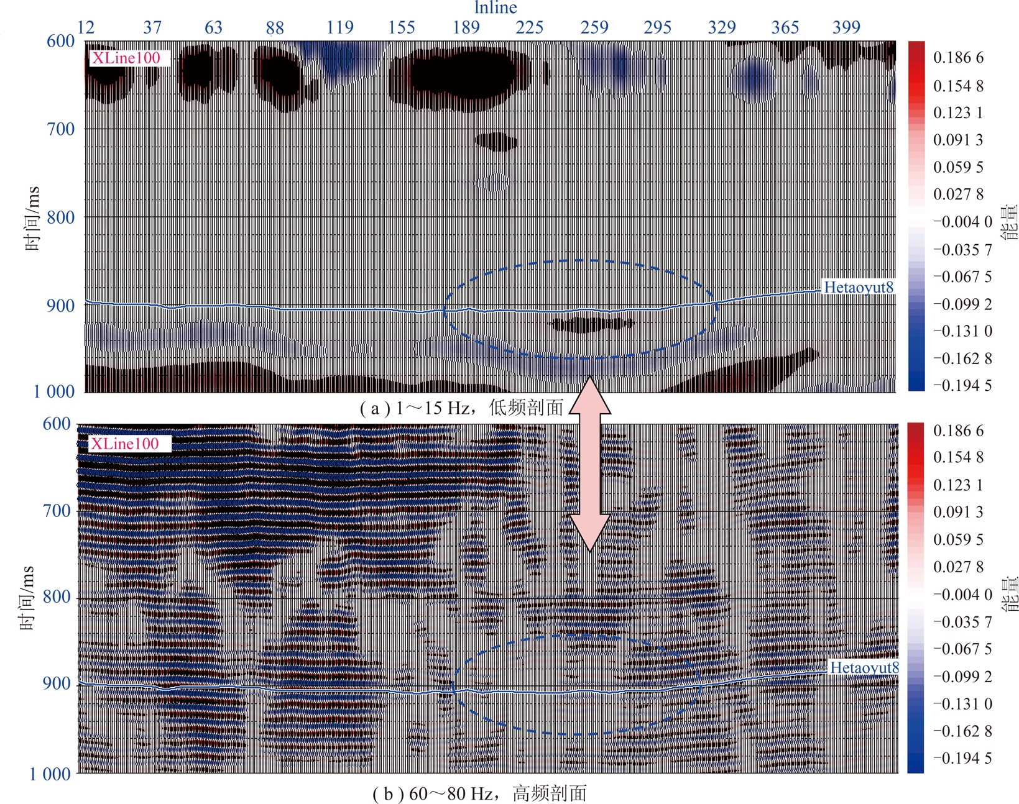Click the caption '(a) 1～15 Hz，低频剖面'
This screenshot has width=1019, height=804.
461,408
